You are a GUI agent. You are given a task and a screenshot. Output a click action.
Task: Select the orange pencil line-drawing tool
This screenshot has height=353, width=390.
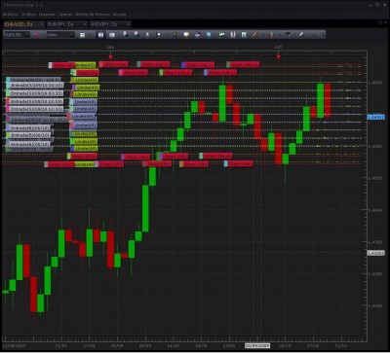click(x=254, y=35)
